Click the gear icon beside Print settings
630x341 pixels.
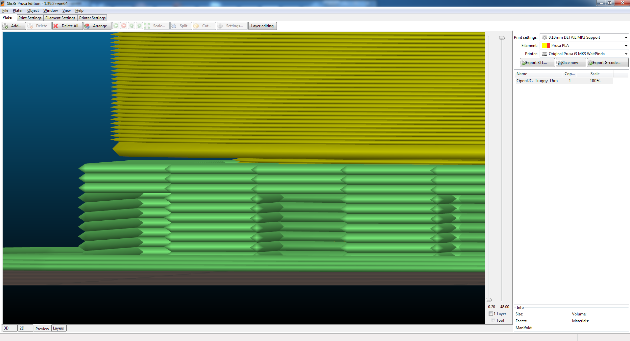point(545,37)
